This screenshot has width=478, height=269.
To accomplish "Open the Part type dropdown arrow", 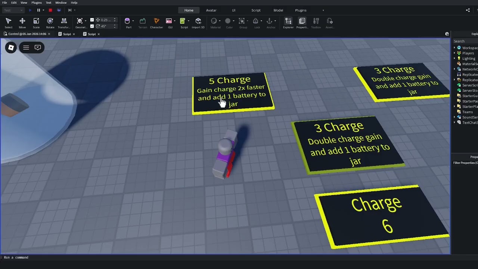I will [133, 21].
